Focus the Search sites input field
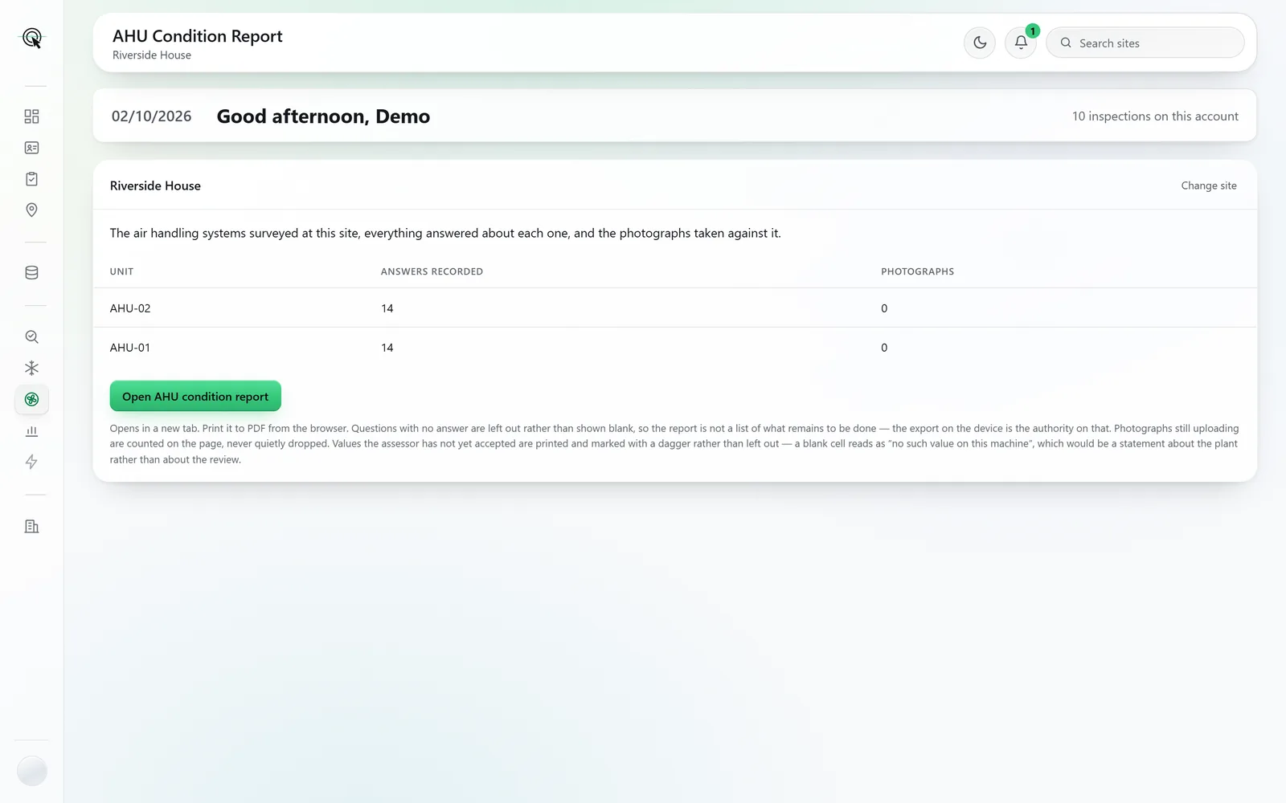Viewport: 1286px width, 803px height. pyautogui.click(x=1145, y=43)
